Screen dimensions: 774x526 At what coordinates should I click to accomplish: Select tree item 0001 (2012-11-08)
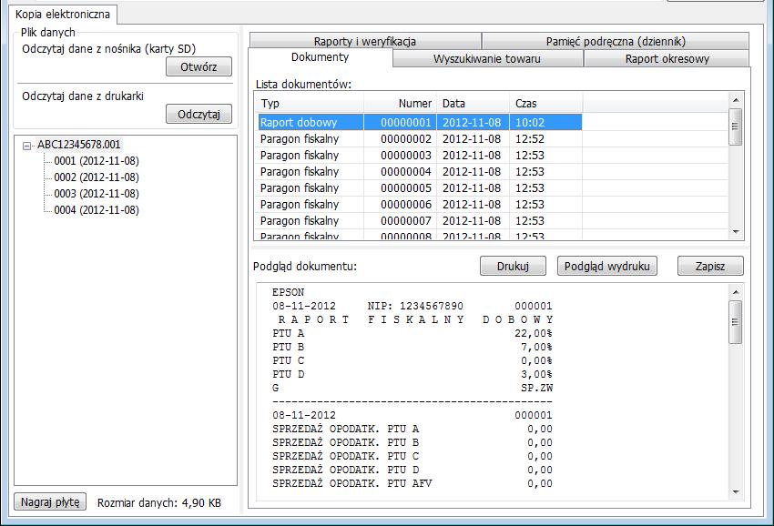[x=97, y=161]
